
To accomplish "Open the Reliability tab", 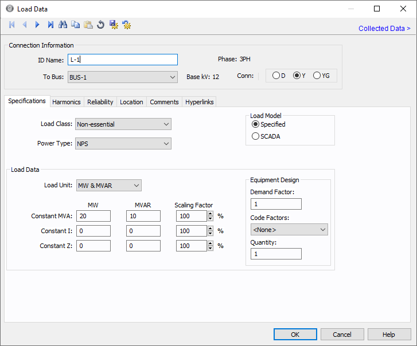I will click(x=100, y=102).
